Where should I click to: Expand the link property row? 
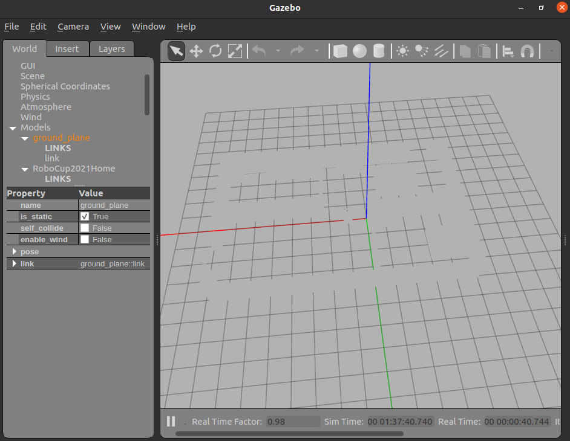(x=14, y=264)
